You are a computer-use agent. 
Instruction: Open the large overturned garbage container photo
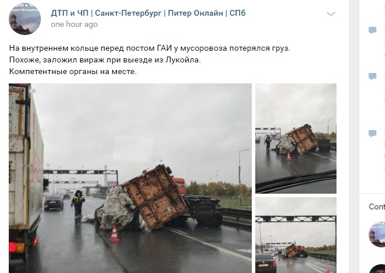coord(130,178)
